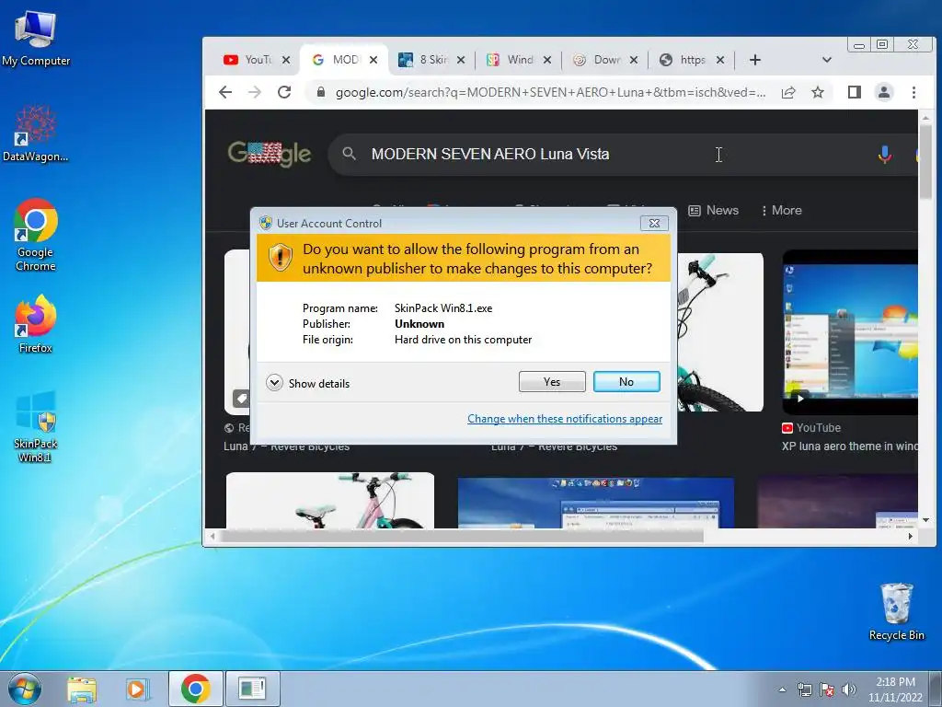942x707 pixels.
Task: Reload the Chrome page
Action: [284, 92]
